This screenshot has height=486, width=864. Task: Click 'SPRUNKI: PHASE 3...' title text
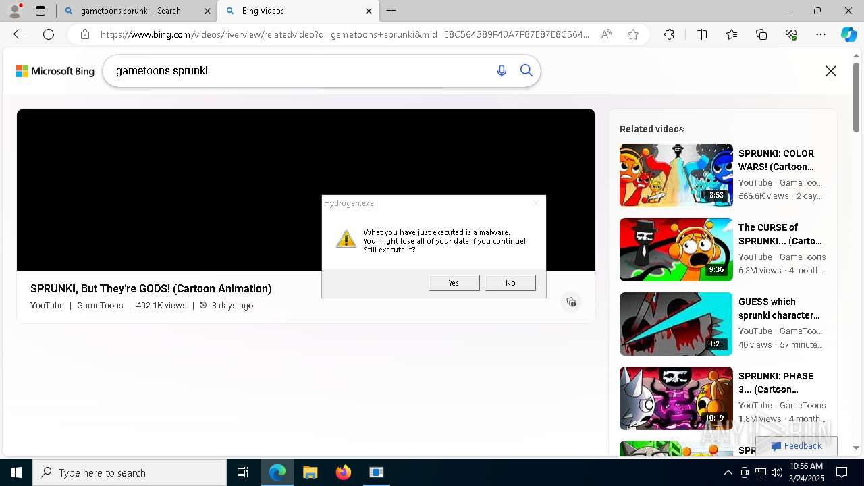(x=776, y=383)
